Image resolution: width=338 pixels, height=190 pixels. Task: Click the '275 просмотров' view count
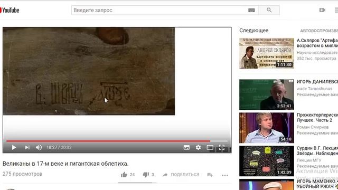pyautogui.click(x=22, y=174)
